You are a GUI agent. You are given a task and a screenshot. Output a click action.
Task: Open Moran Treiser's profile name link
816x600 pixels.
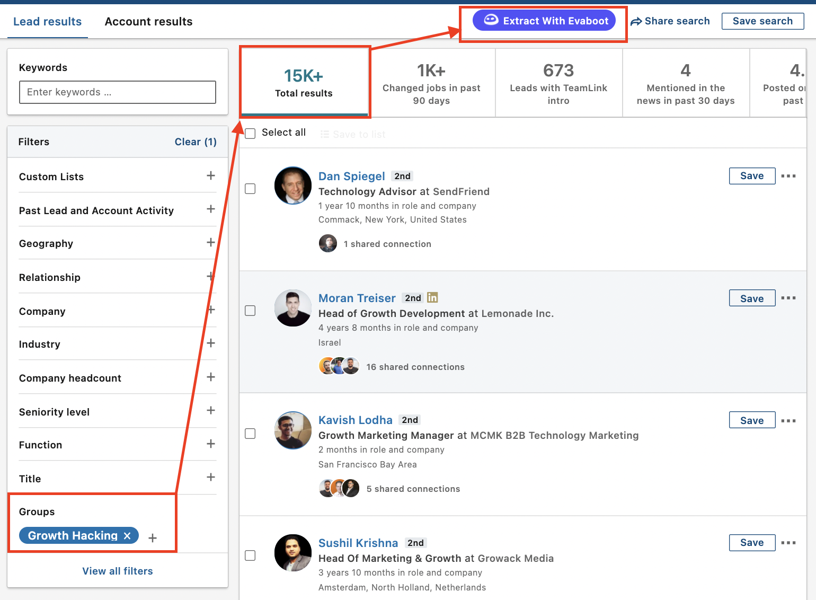(357, 298)
